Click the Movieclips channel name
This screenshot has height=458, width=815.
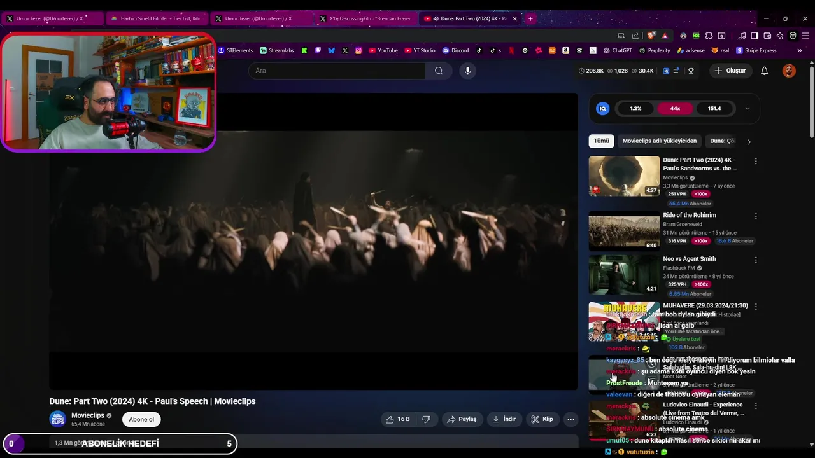click(88, 415)
